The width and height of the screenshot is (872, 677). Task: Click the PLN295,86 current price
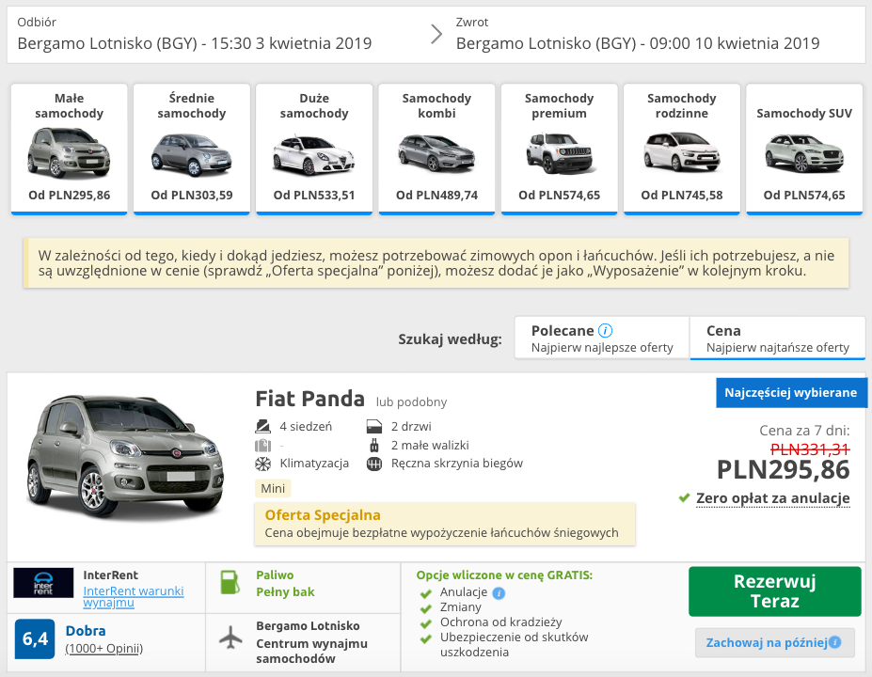click(783, 470)
